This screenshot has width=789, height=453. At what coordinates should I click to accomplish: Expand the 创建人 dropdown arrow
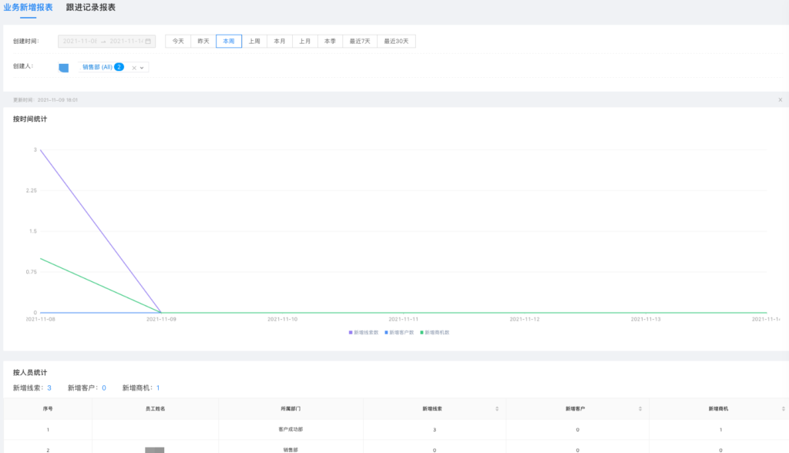pos(142,68)
